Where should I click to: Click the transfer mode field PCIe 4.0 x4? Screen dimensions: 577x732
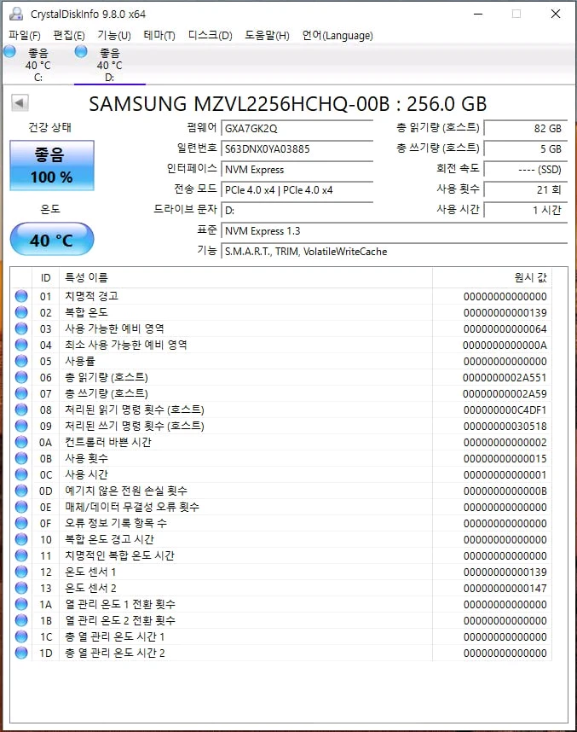(x=297, y=190)
